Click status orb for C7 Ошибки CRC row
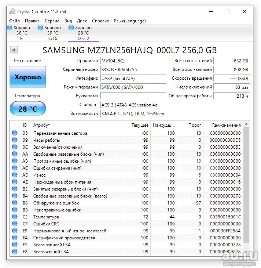261x268 pixels. tap(15, 224)
